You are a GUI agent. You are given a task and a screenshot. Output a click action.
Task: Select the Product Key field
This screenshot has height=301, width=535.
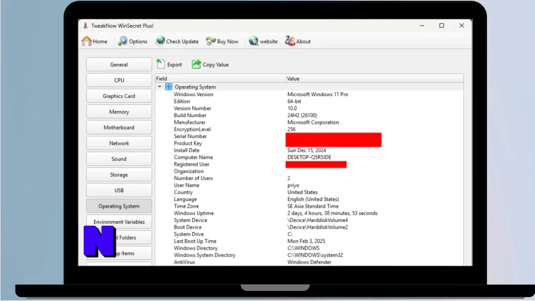[188, 143]
